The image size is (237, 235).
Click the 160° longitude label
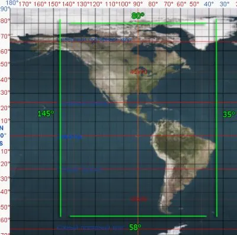point(40,4)
